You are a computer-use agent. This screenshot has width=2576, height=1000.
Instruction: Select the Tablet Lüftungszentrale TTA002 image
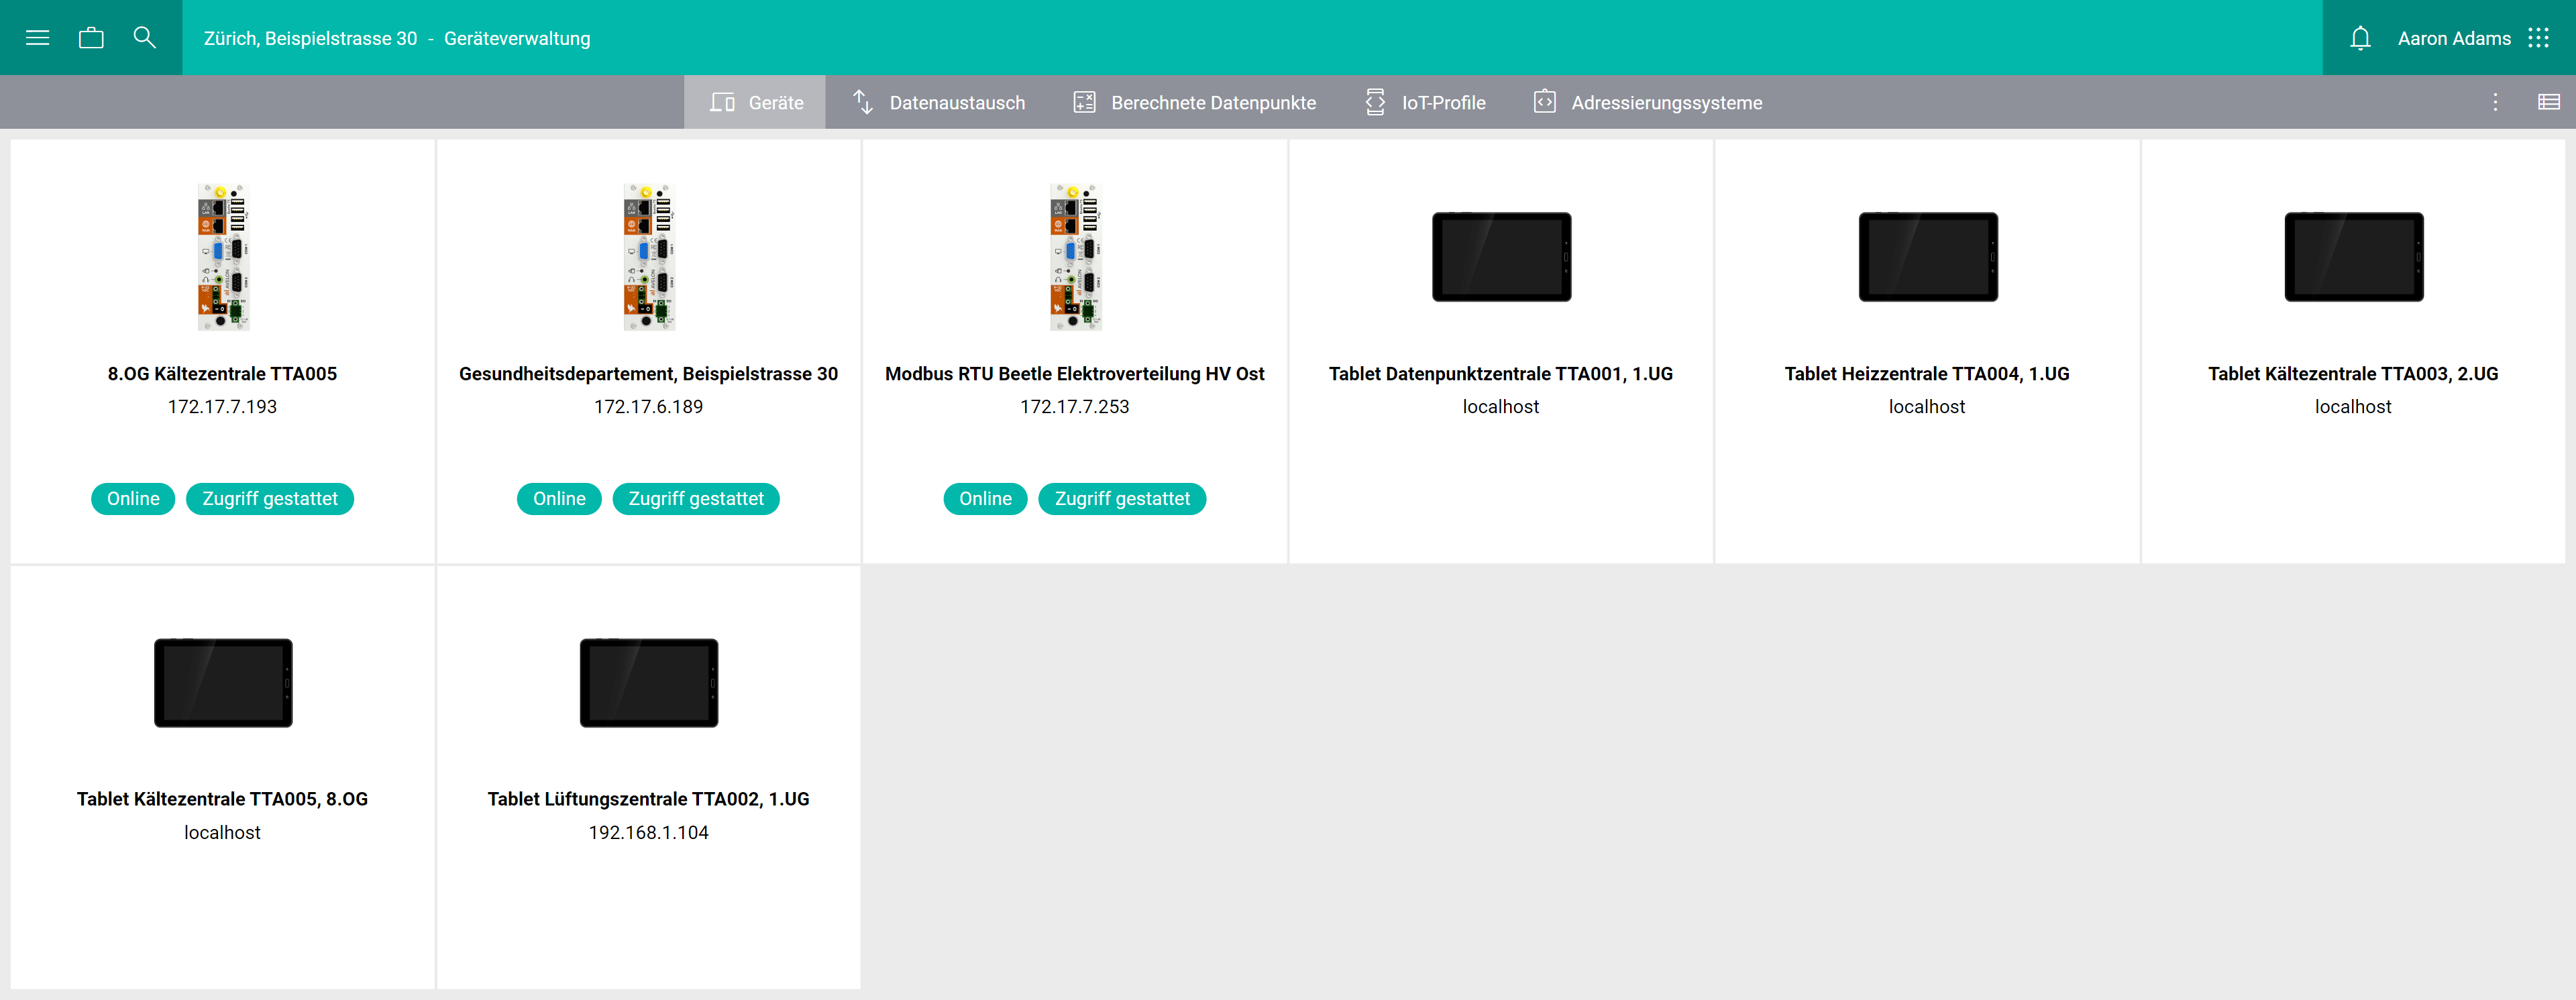tap(649, 683)
